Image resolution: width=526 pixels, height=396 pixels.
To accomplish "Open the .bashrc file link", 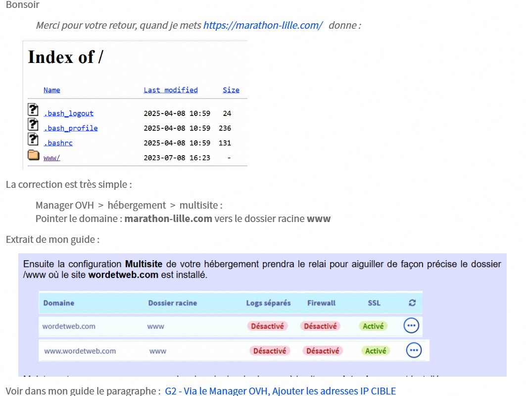I will (58, 143).
